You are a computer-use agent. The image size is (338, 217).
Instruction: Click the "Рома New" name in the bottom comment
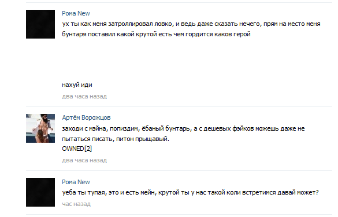[x=76, y=182]
